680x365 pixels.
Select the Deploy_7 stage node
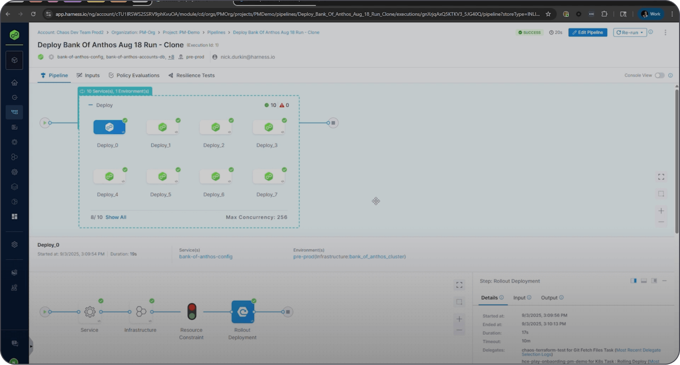tap(269, 176)
